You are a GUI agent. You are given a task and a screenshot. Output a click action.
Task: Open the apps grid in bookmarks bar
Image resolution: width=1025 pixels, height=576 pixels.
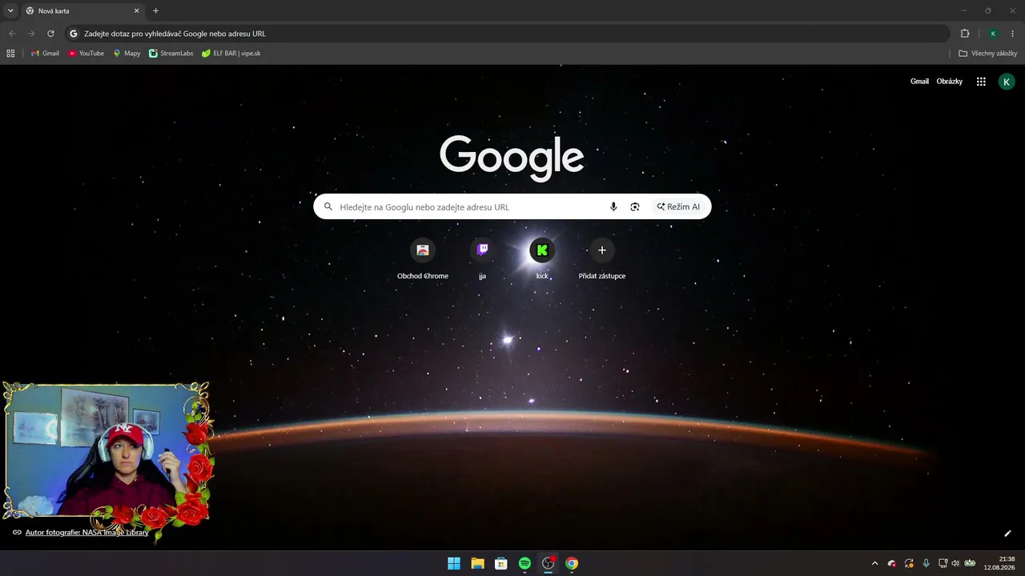tap(10, 54)
